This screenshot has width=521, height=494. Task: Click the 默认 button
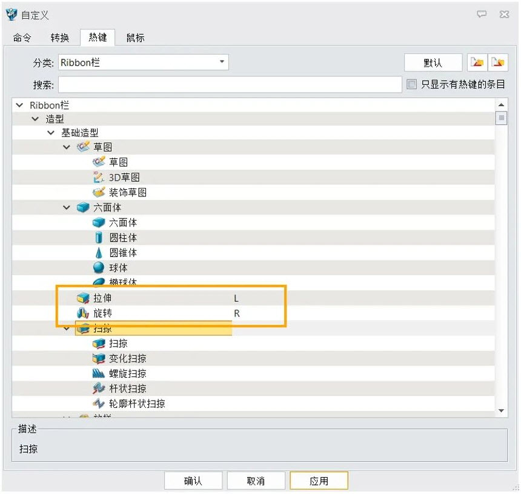pos(433,62)
